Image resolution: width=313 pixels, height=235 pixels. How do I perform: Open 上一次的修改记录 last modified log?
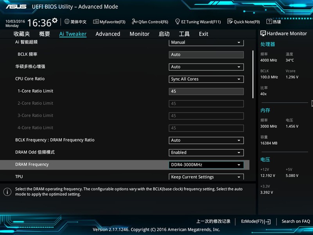click(x=213, y=221)
